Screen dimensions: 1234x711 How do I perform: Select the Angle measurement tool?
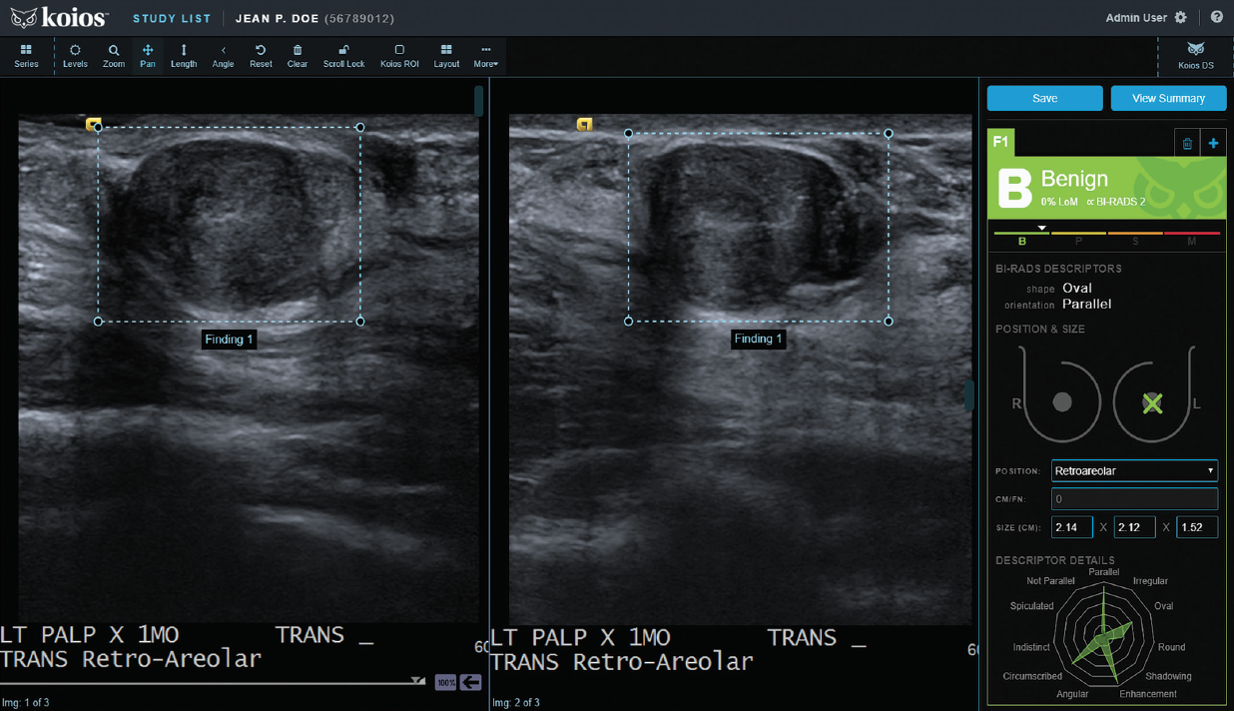coord(223,55)
